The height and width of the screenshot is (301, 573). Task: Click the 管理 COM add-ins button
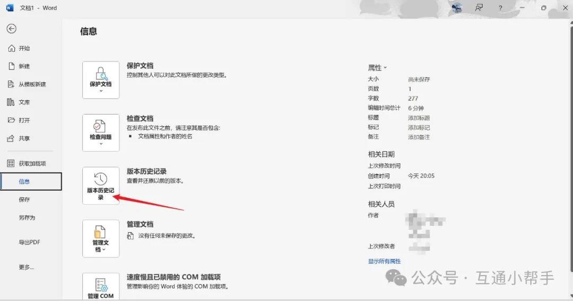click(x=101, y=287)
